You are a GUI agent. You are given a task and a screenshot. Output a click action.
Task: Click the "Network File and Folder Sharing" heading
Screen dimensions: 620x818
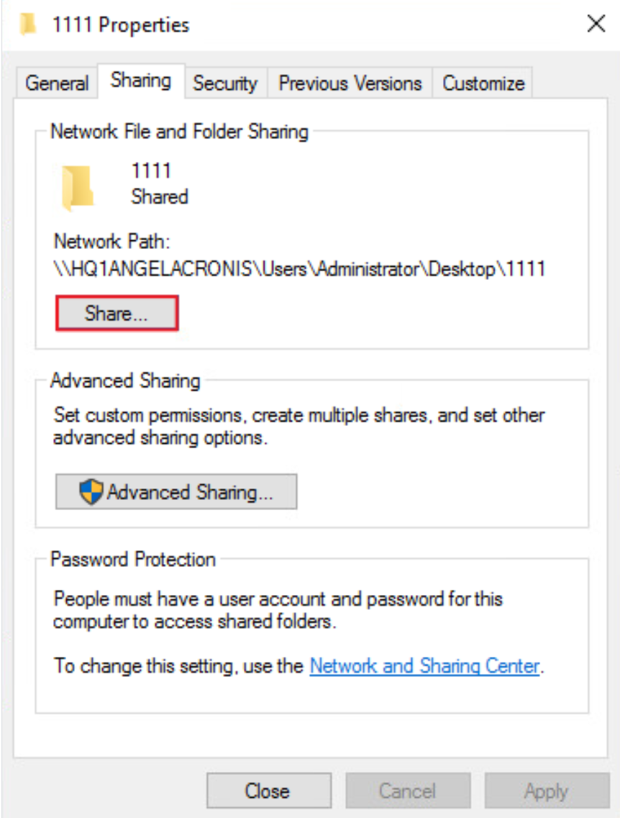[179, 132]
